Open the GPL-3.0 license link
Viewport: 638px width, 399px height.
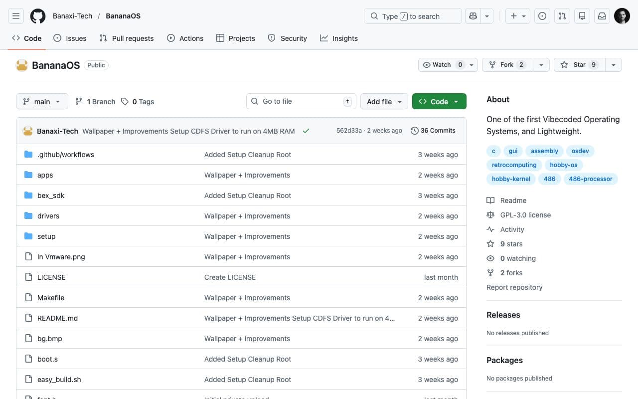point(525,215)
